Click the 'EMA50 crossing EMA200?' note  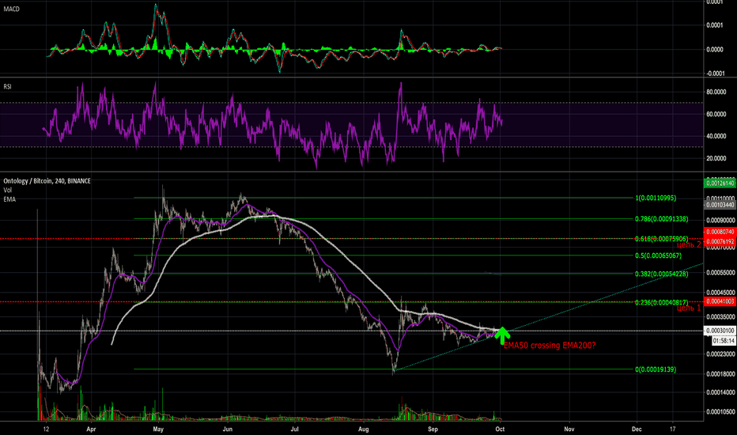coord(550,346)
